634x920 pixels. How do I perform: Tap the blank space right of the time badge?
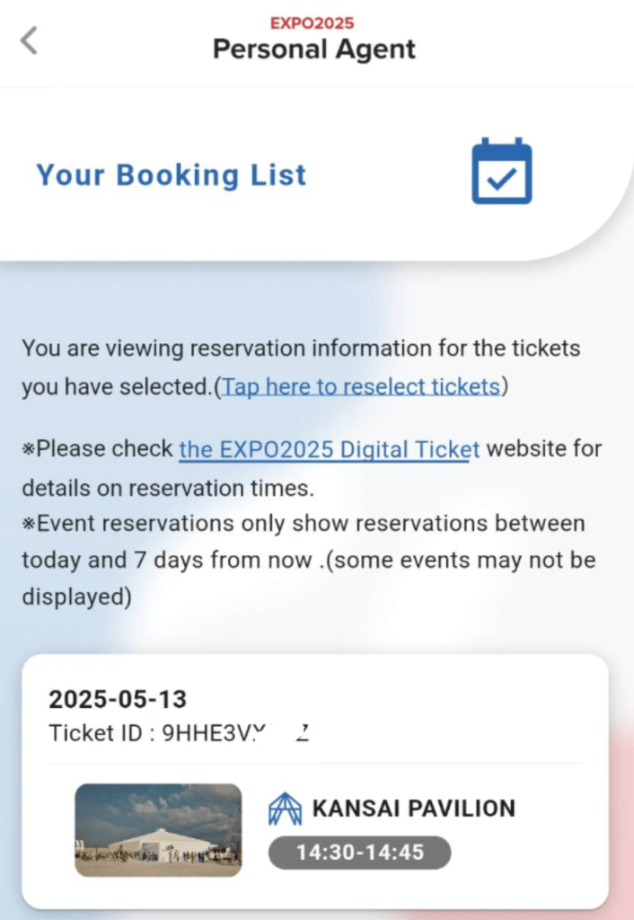coord(521,853)
